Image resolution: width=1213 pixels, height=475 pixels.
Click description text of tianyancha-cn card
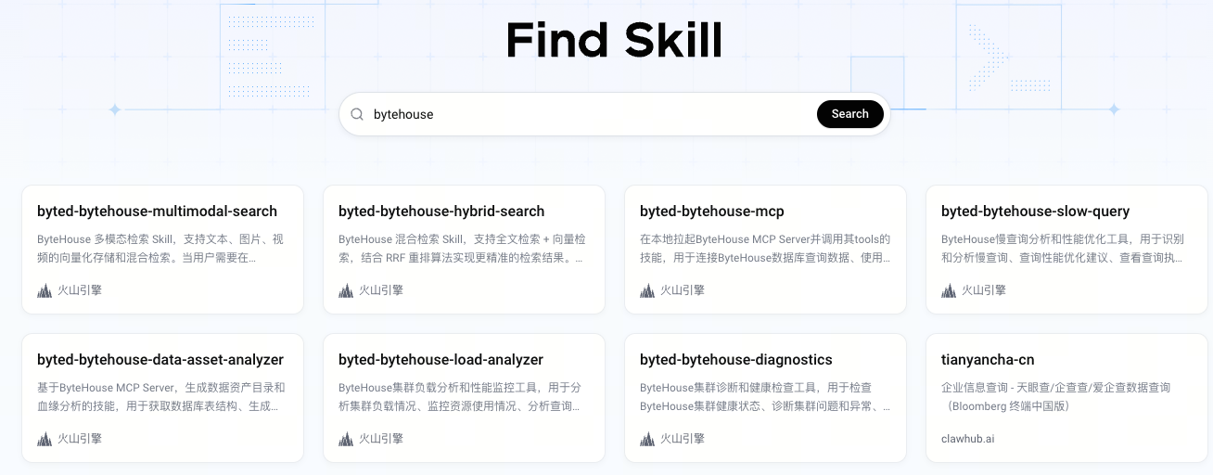(x=1056, y=396)
